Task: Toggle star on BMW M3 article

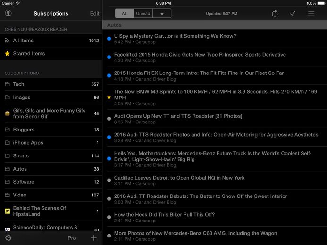Action: pos(109,97)
